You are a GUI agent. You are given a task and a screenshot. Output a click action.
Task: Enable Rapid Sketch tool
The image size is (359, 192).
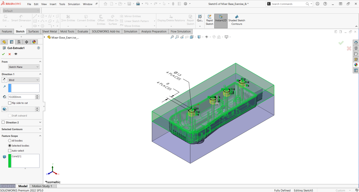(209, 20)
